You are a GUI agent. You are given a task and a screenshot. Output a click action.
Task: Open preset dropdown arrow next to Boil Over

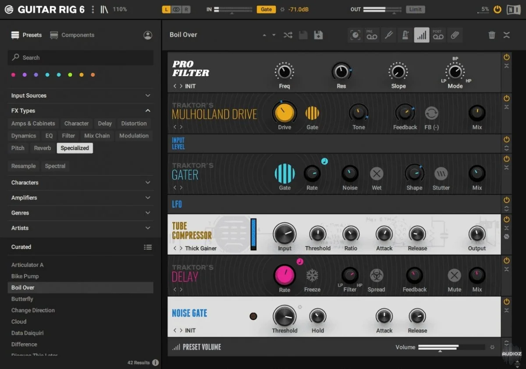tap(274, 35)
